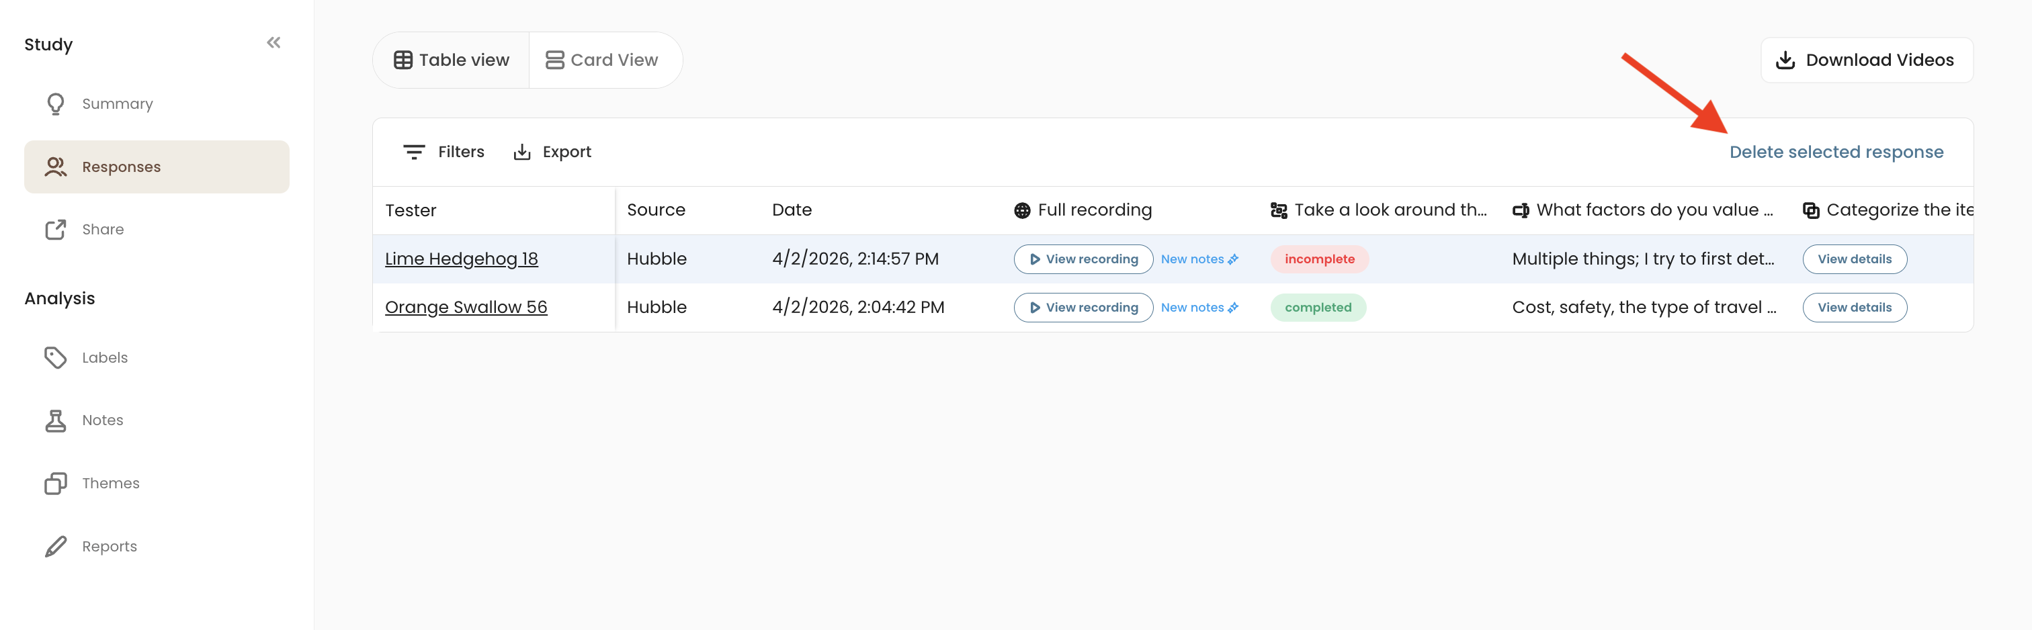Image resolution: width=2032 pixels, height=630 pixels.
Task: View details for Orange Swallow 56
Action: tap(1855, 308)
